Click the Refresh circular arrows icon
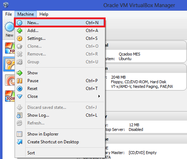Screen dimensions: 187x159 click(20, 123)
